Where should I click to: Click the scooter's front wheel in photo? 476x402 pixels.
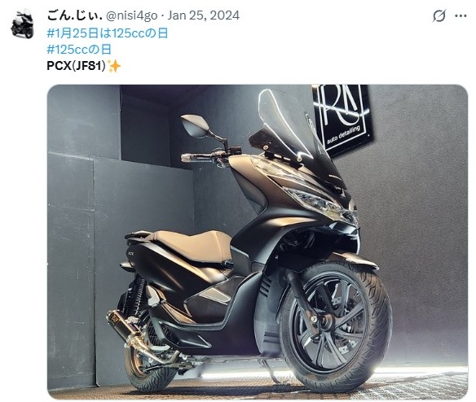point(336,325)
